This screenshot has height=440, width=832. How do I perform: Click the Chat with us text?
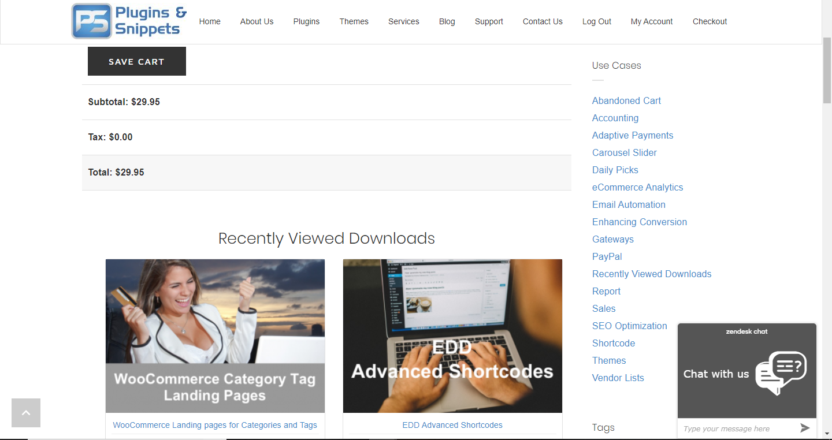(716, 374)
